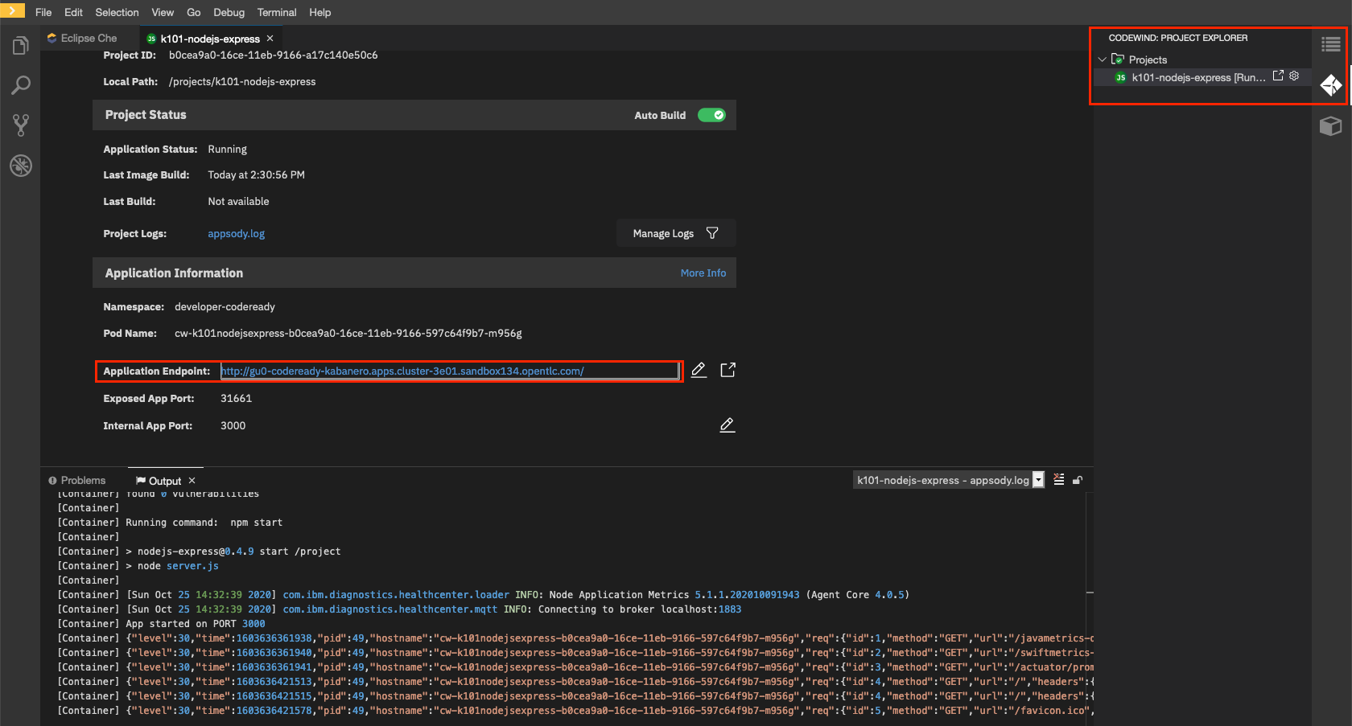
Task: Click the gear icon beside k101-nodejs-express project
Action: [1294, 76]
